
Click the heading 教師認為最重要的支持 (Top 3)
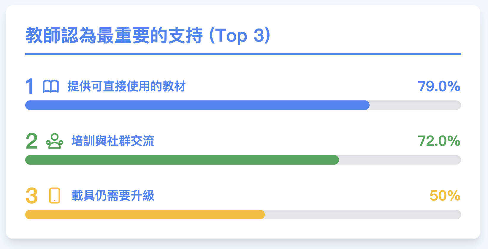point(148,36)
